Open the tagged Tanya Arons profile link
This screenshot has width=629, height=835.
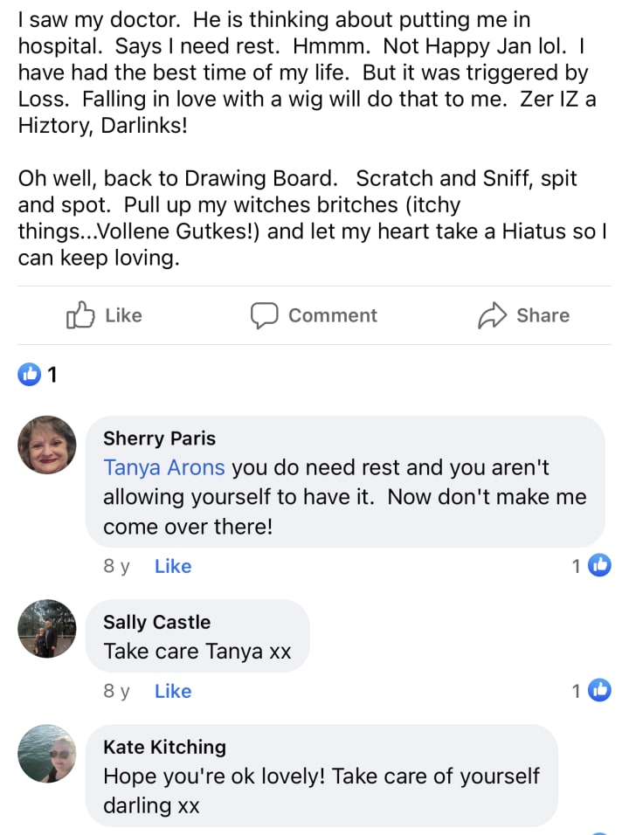tap(164, 467)
